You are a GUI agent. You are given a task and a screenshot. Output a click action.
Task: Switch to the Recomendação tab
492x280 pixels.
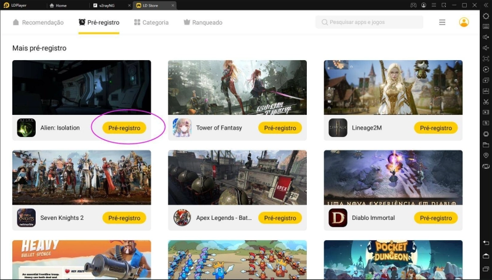pos(38,22)
